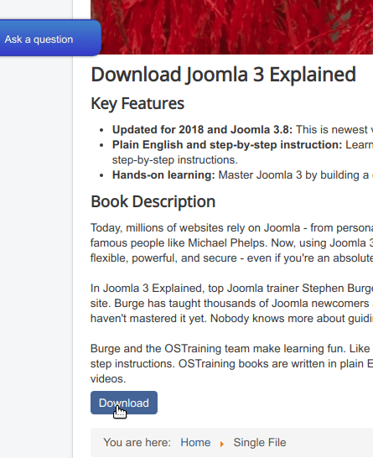Viewport: 373px width, 458px height.
Task: Click paragraph starting 'Burge and the OSTraining team'
Action: [x=231, y=364]
